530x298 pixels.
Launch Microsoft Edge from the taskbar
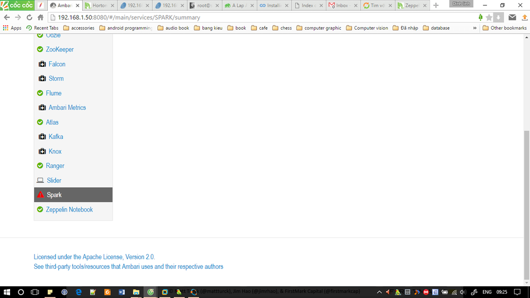(79, 292)
